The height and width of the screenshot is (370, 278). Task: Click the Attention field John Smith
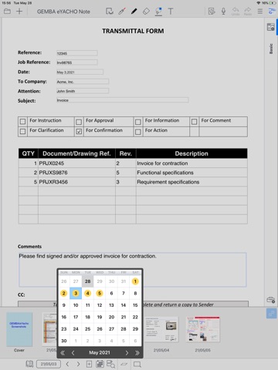click(x=83, y=91)
